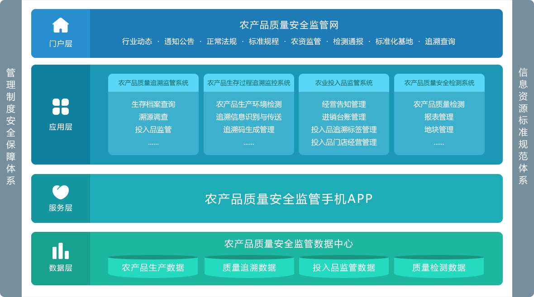The image size is (534, 297).
Task: Click the 农产品质量安全监管手机APP banner text
Action: pyautogui.click(x=289, y=199)
